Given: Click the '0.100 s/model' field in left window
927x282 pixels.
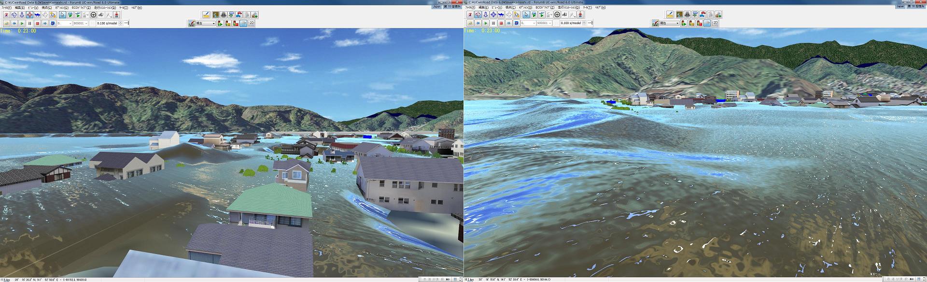Looking at the screenshot, I should 107,23.
